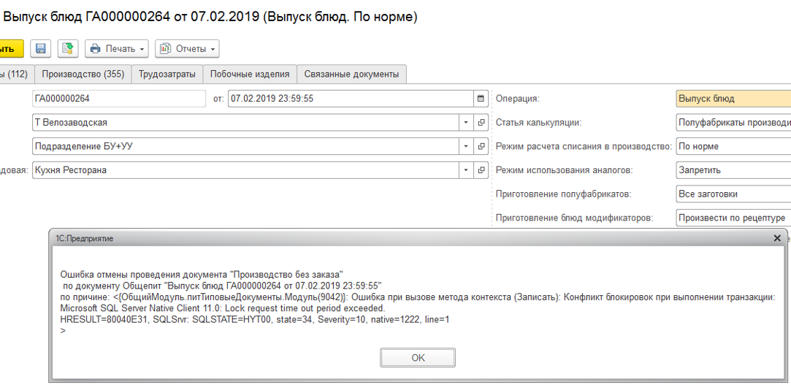791x385 pixels.
Task: Click the Произвести по рецептуре field
Action: [x=733, y=218]
